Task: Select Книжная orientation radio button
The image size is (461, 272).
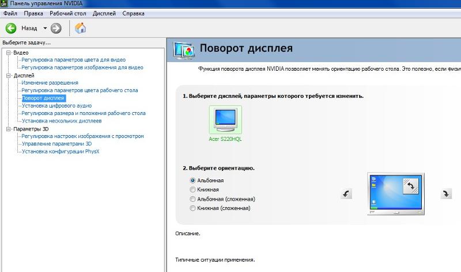Action: pos(192,190)
